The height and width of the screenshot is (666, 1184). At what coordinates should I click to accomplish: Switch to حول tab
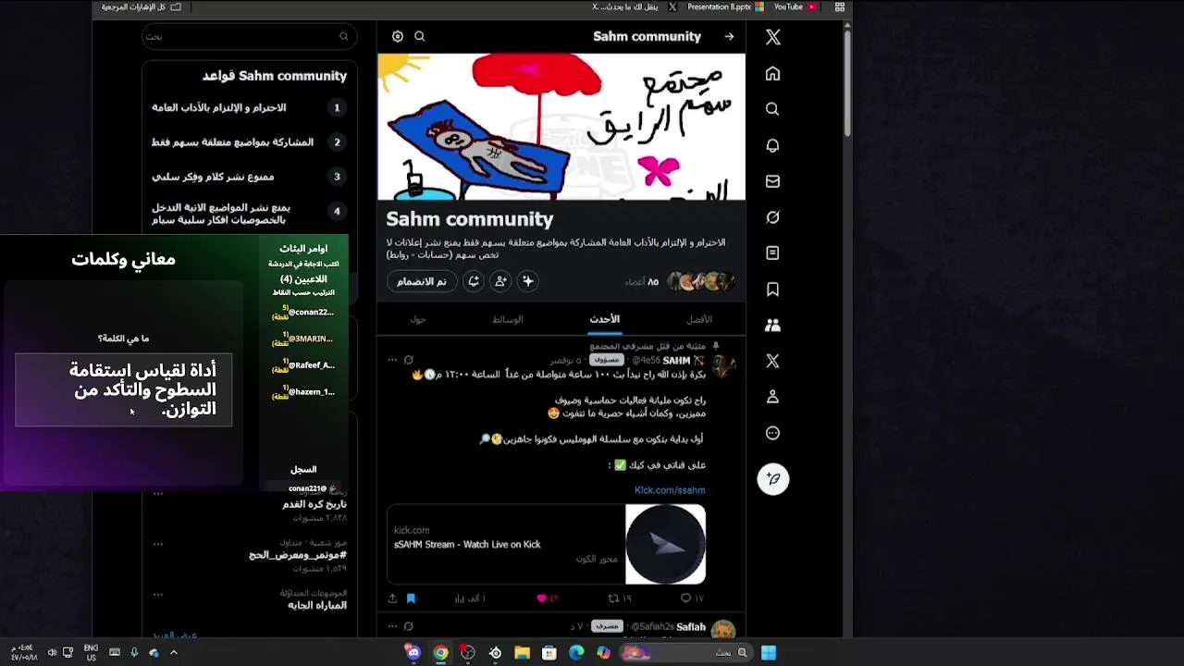pyautogui.click(x=418, y=319)
